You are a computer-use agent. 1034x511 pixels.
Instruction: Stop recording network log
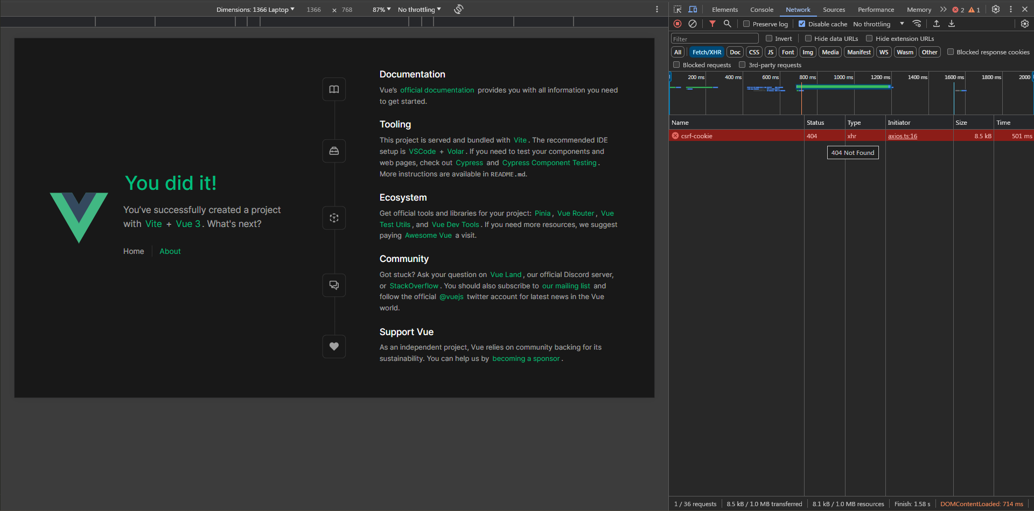tap(677, 24)
